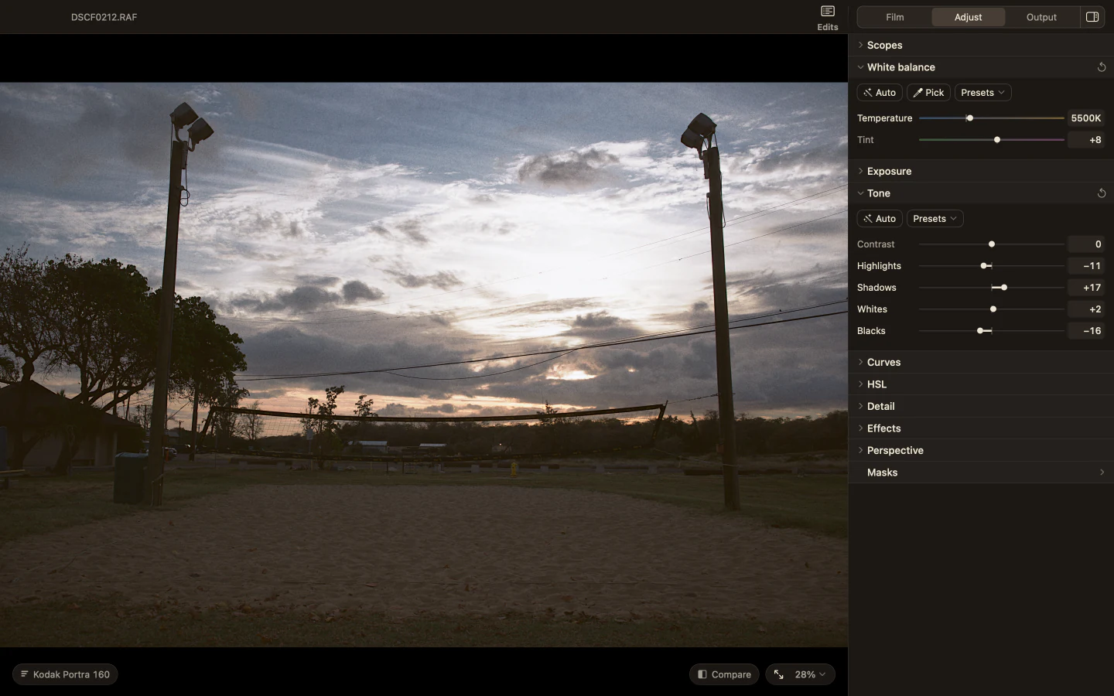Click the Highlights value field −11

(1086, 266)
